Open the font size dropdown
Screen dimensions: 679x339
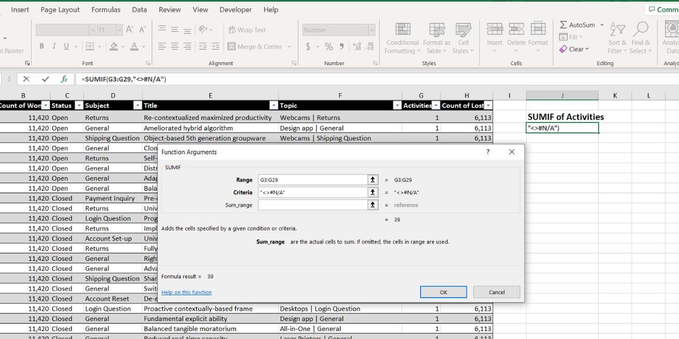[119, 30]
